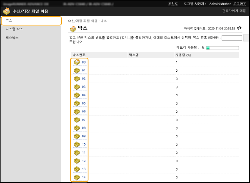Screen dimensions: 250x183
Task: Open 시스템 박스 from the sidebar
Action: pyautogui.click(x=14, y=29)
